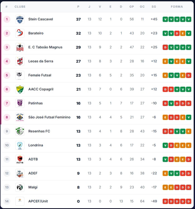Image resolution: width=195 pixels, height=209 pixels.
Task: Open São José Futsal Feminino team page
Action: [49, 117]
